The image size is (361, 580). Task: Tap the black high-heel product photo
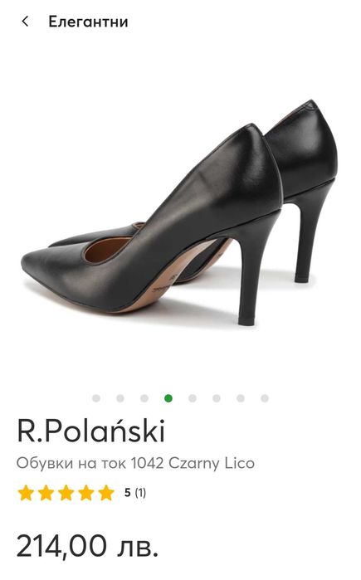(179, 212)
